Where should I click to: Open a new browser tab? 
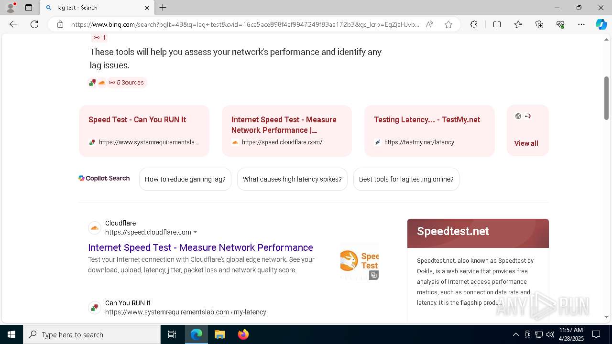[163, 8]
